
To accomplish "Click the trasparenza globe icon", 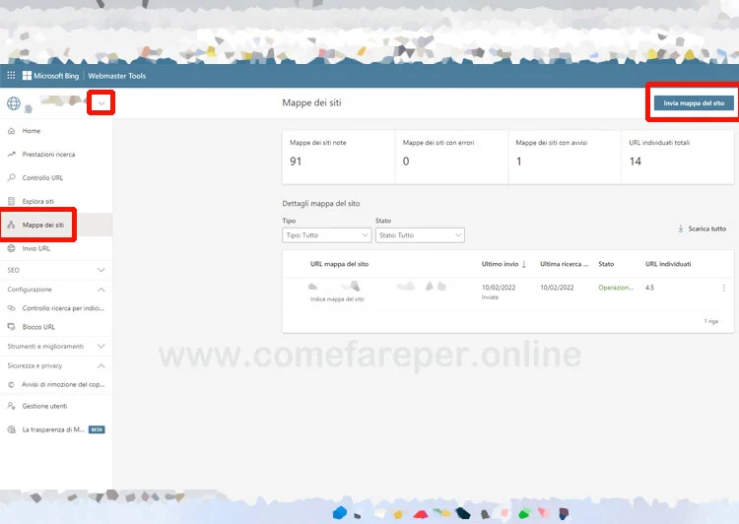I will click(11, 429).
